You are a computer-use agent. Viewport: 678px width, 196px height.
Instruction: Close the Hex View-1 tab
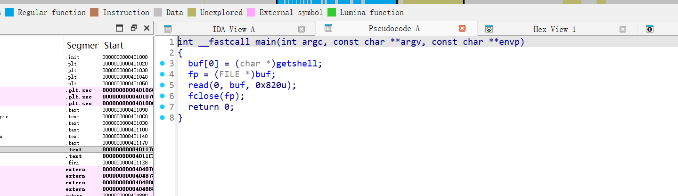pos(623,29)
